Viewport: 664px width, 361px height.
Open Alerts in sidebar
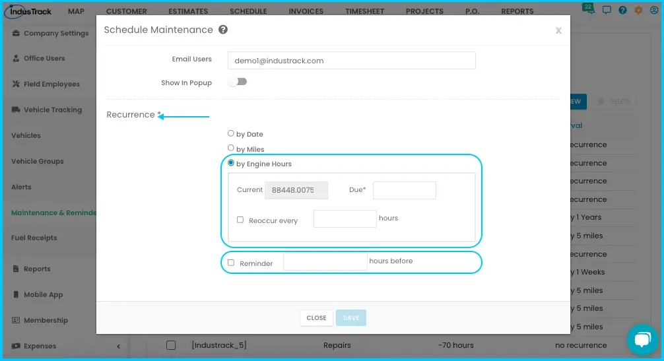21,187
